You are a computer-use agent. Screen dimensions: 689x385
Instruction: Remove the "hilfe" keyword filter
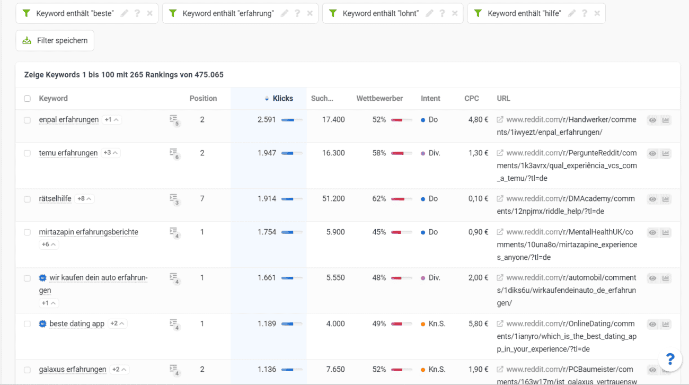(x=597, y=14)
